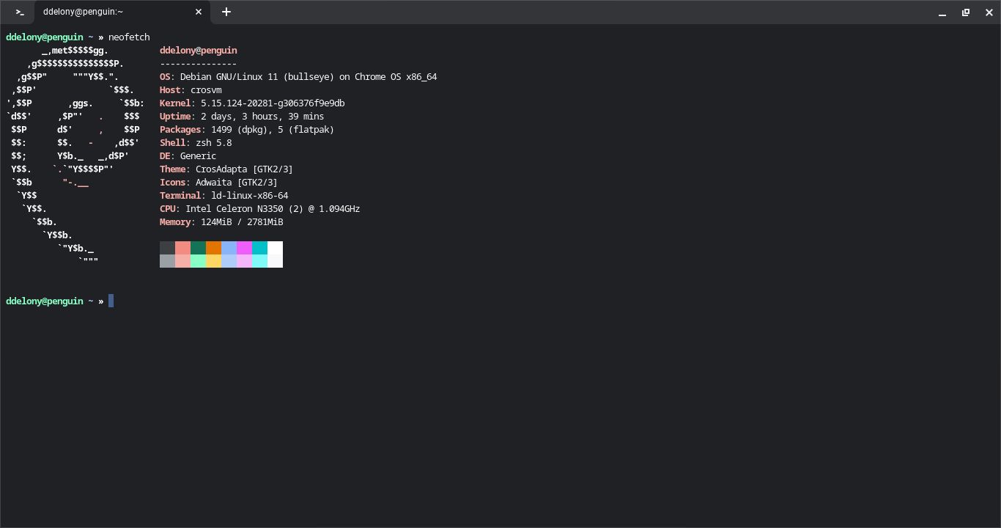Click the blinking cursor at the shell prompt
1001x528 pixels.
pyautogui.click(x=111, y=301)
